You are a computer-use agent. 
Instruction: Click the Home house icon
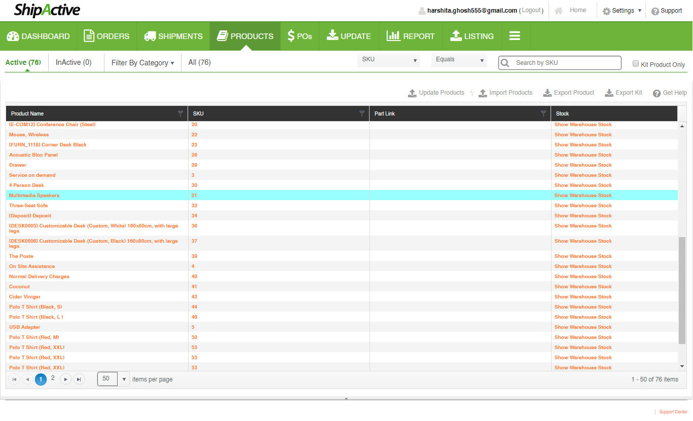pyautogui.click(x=558, y=11)
